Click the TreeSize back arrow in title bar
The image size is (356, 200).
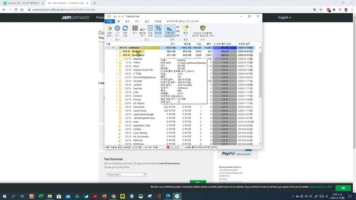115,16
